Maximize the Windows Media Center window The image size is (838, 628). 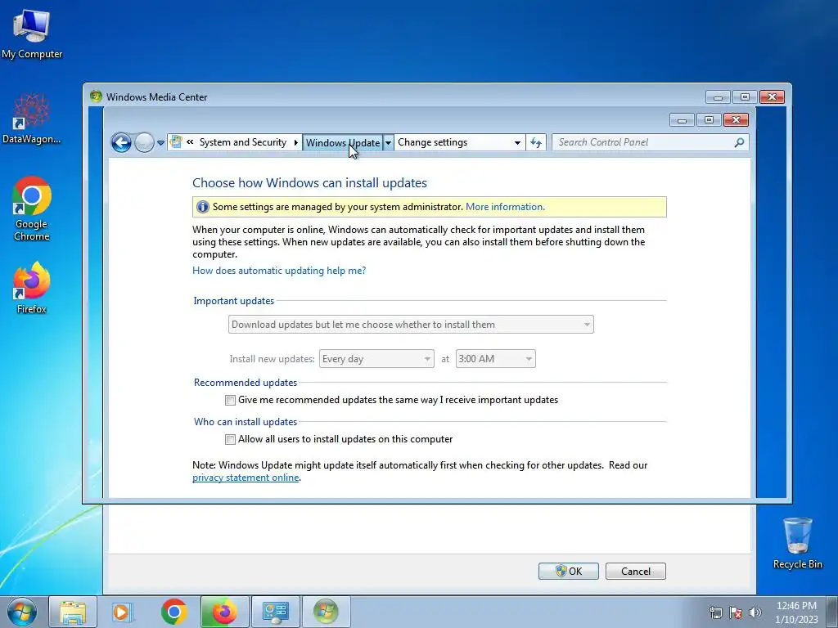click(745, 97)
